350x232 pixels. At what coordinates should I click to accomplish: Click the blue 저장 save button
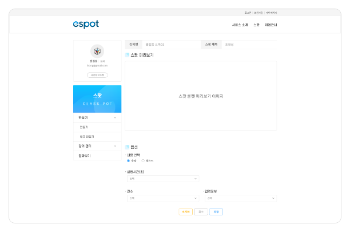pyautogui.click(x=216, y=211)
